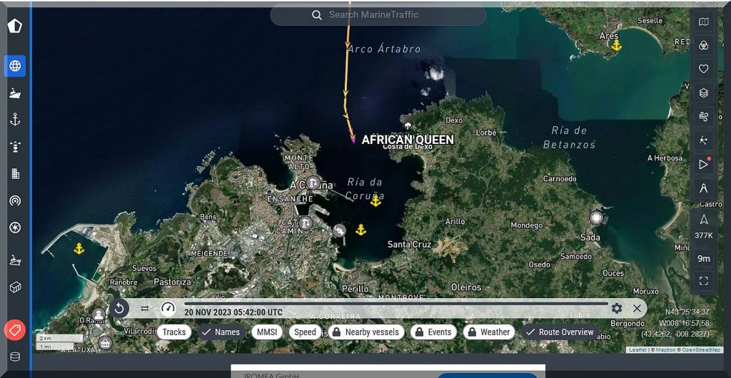Toggle the Names option on

(x=220, y=332)
